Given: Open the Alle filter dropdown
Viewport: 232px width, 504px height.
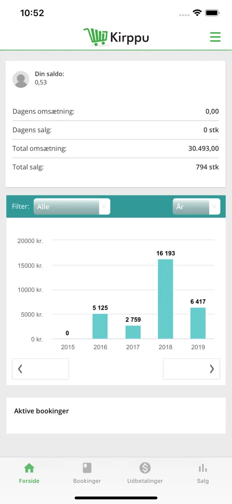Looking at the screenshot, I should (x=72, y=206).
